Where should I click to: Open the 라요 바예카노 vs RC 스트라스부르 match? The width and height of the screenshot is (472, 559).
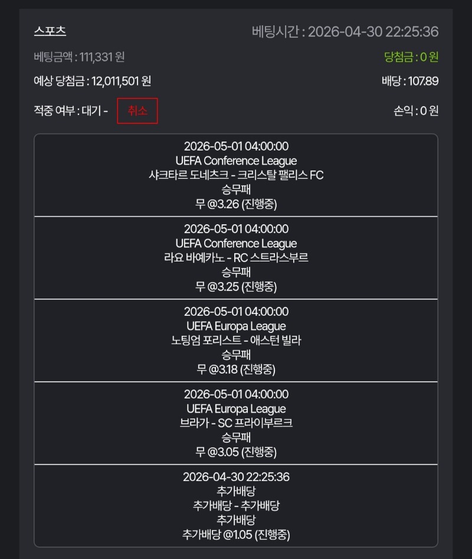click(x=236, y=258)
